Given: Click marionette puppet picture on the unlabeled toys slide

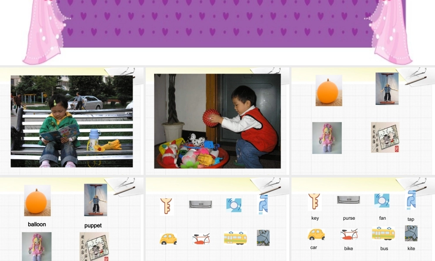Looking at the screenshot, I should (387, 89).
